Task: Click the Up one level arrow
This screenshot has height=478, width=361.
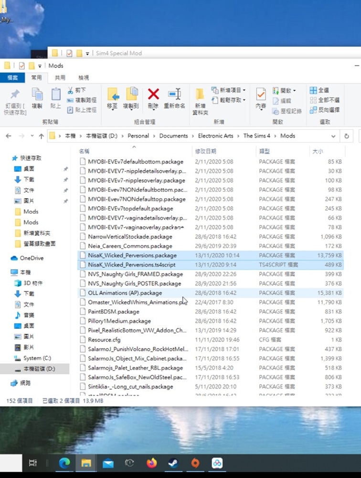Action: [42, 136]
